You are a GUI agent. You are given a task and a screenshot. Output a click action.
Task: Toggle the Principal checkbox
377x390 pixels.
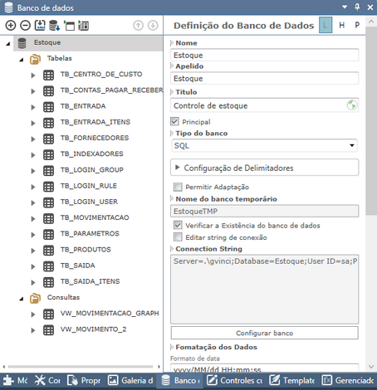point(174,121)
